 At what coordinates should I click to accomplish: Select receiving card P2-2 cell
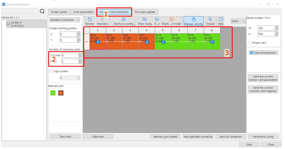[x=130, y=42]
